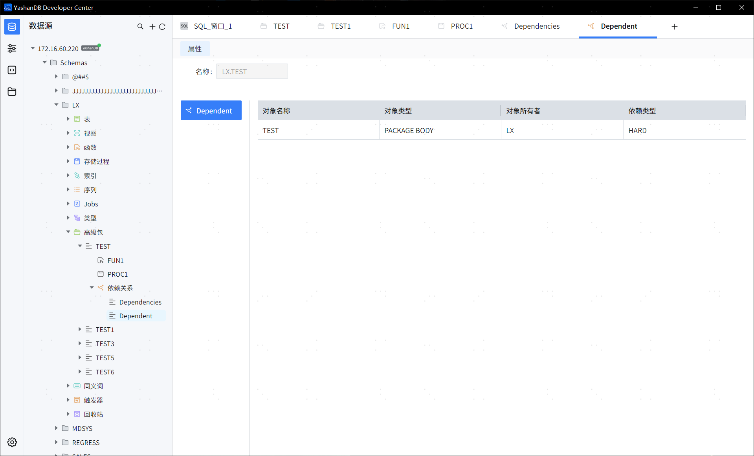This screenshot has width=754, height=456.
Task: Click the 属性 button
Action: coord(195,49)
